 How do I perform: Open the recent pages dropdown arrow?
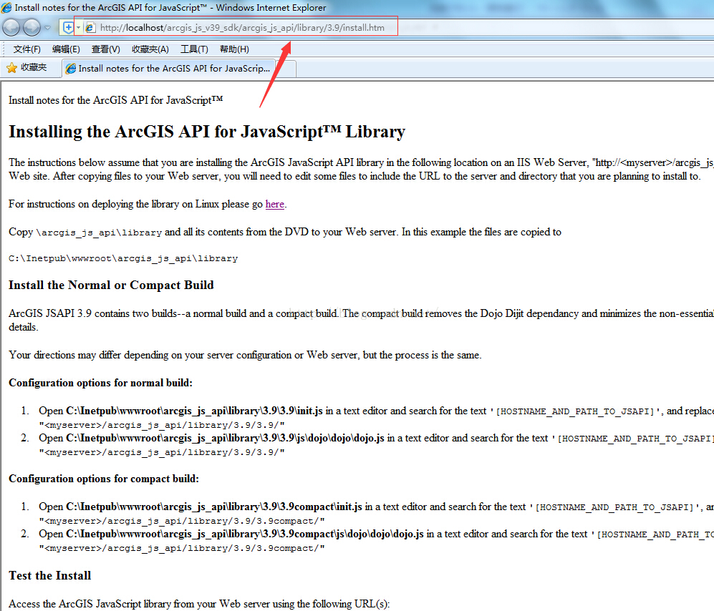[x=47, y=28]
